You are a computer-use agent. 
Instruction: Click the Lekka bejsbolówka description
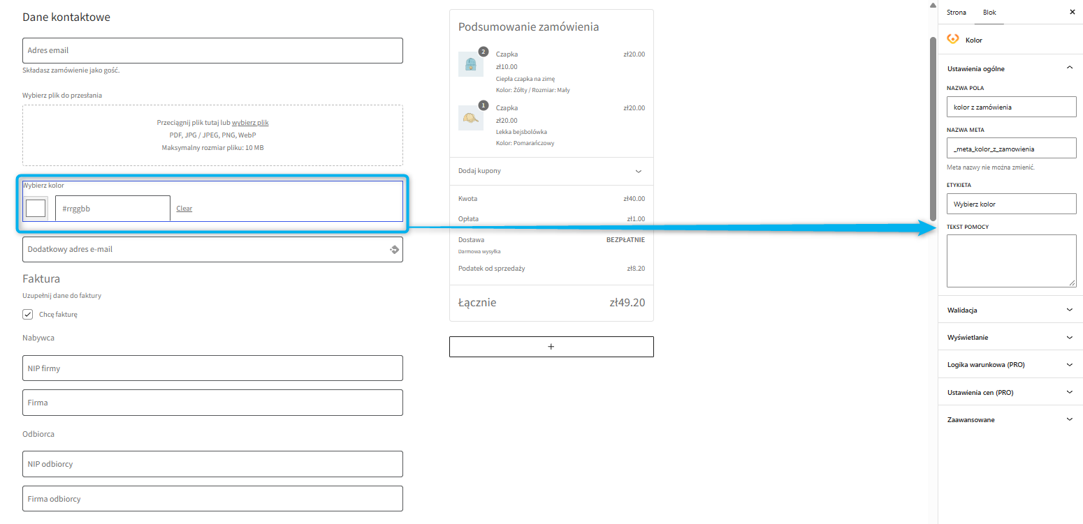521,132
